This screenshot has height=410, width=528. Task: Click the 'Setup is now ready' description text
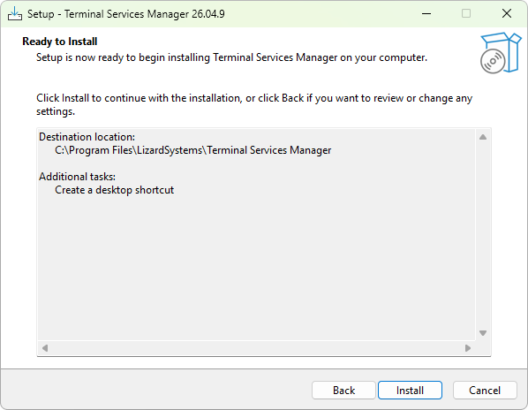(231, 57)
